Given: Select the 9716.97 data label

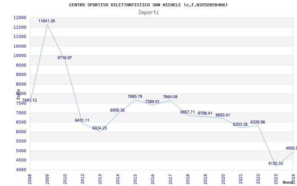Looking at the screenshot, I should click(x=65, y=58).
